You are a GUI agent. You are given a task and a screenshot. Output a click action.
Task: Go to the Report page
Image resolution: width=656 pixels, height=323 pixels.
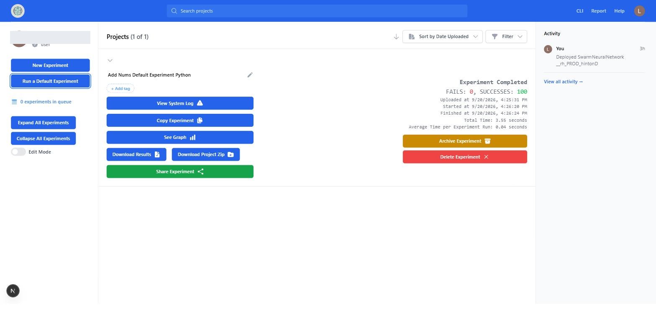coord(599,11)
